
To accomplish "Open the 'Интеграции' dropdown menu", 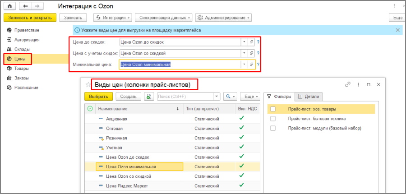I will 113,18.
